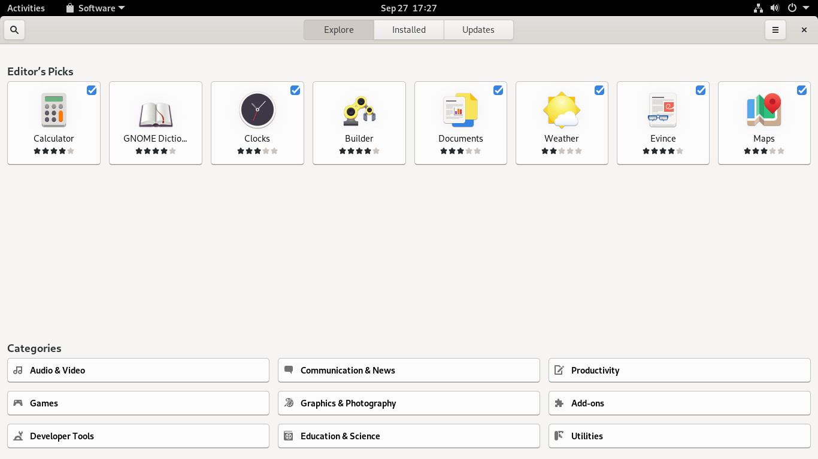Browse the Add-ons category
Screen dimensions: 818x459
click(680, 403)
